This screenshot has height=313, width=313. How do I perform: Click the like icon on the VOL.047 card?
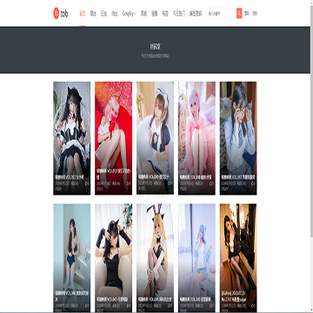coord(253,183)
